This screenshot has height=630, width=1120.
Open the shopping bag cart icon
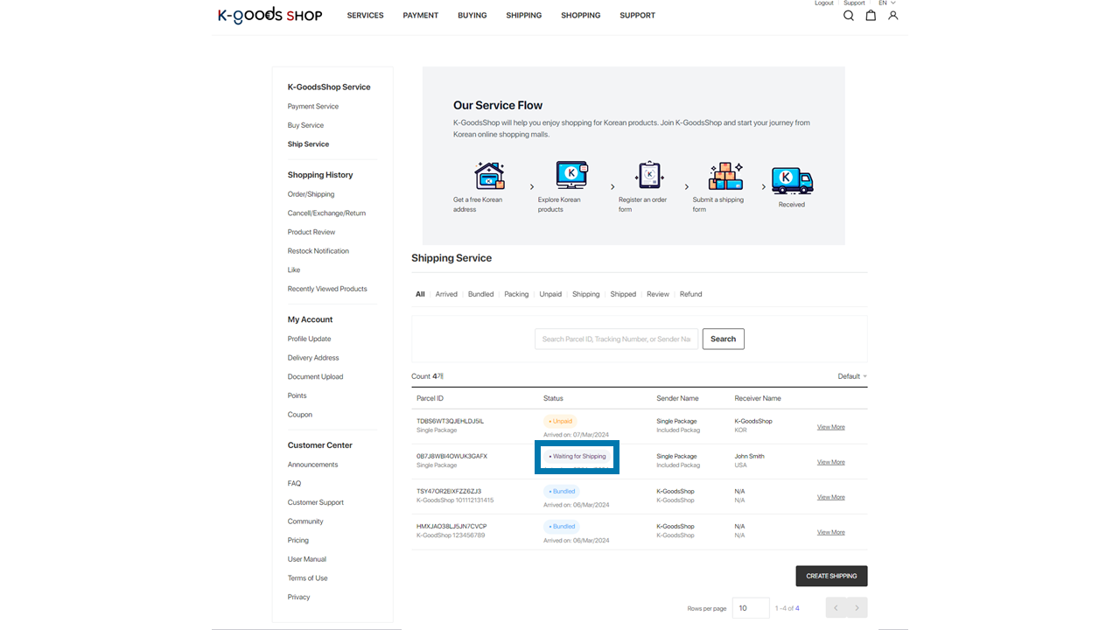tap(871, 16)
